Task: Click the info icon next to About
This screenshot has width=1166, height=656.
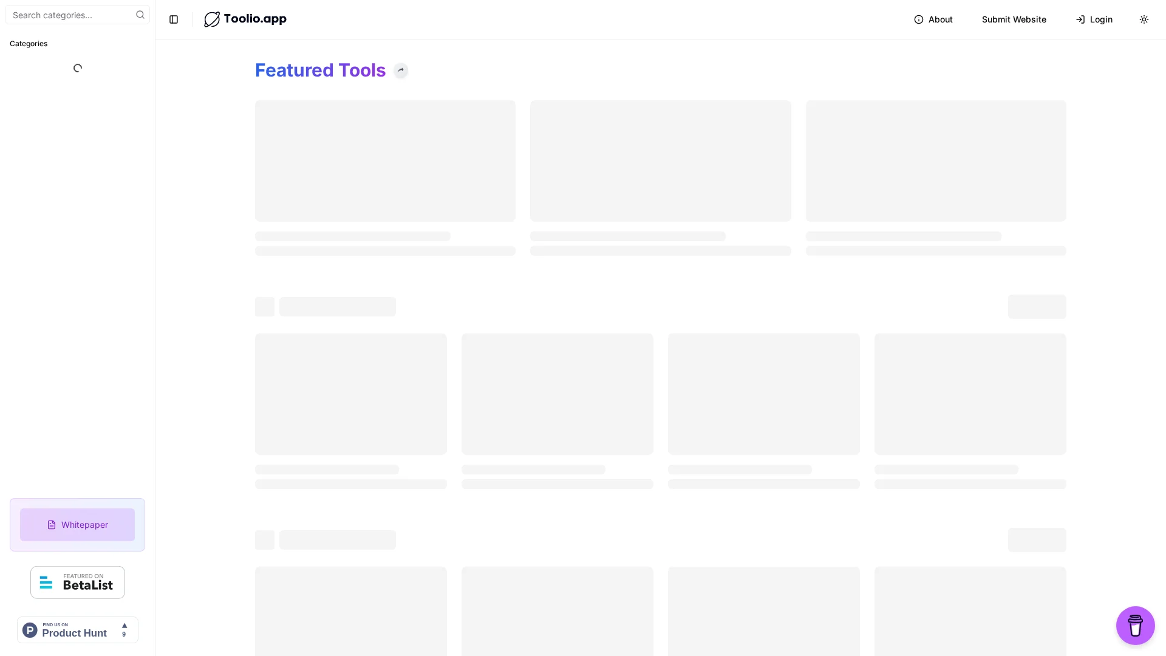Action: [919, 19]
